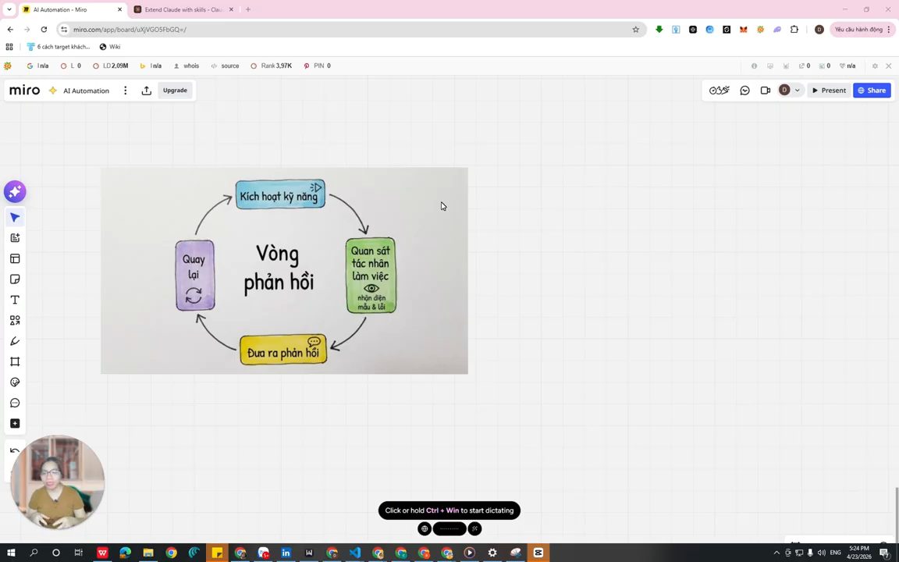Switch to the Extend Claude with skills tab
Image resolution: width=899 pixels, height=562 pixels.
(x=185, y=9)
